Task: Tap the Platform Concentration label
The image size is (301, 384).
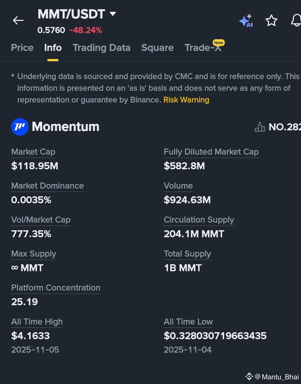Action: [56, 288]
